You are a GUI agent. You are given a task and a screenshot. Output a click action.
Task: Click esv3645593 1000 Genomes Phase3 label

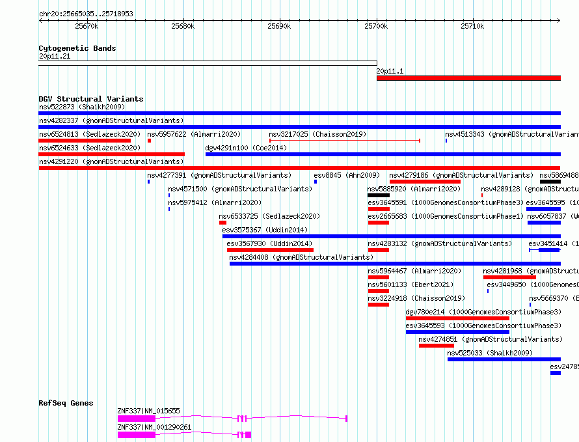coord(484,325)
